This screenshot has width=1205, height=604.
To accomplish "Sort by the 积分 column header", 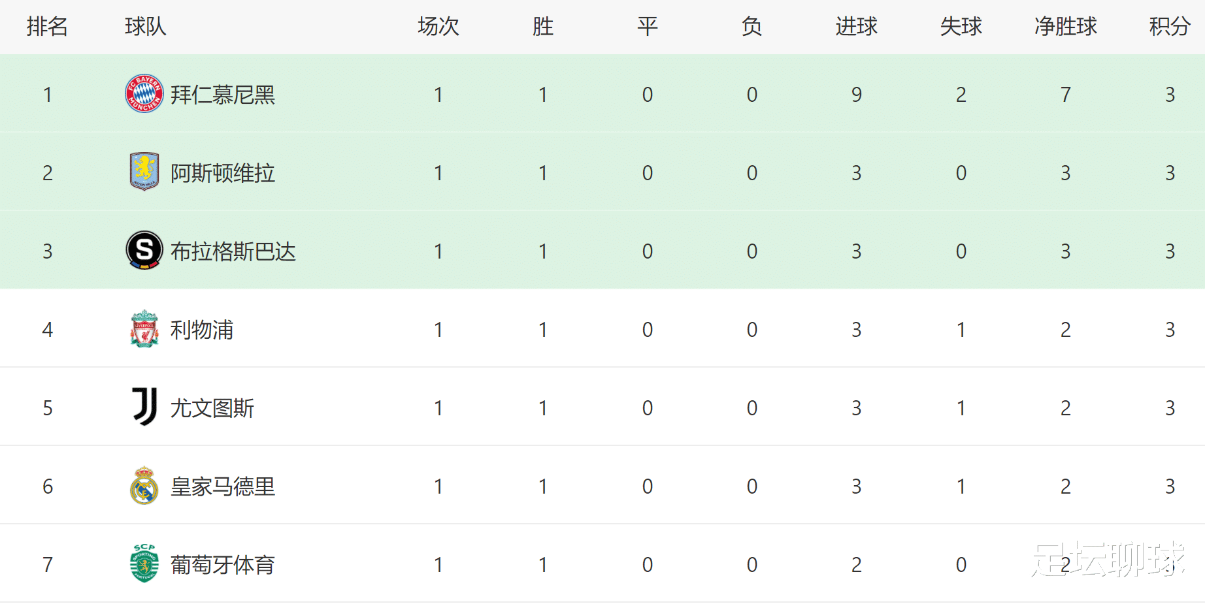I will pos(1170,26).
